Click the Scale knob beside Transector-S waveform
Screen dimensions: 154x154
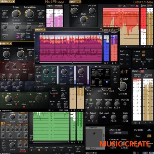(37, 59)
